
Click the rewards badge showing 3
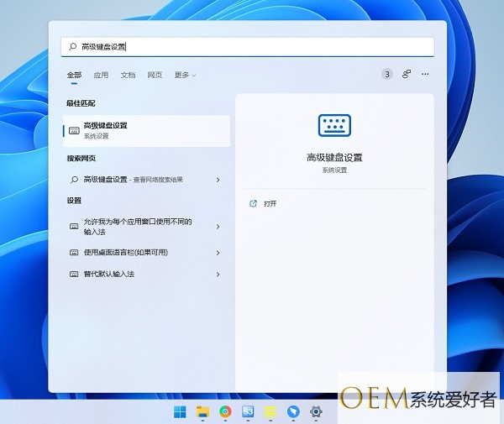386,74
